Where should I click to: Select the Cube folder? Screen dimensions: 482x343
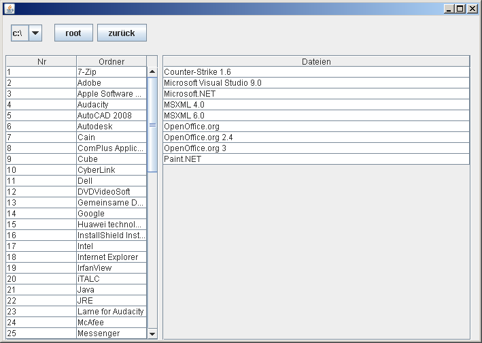(x=111, y=159)
